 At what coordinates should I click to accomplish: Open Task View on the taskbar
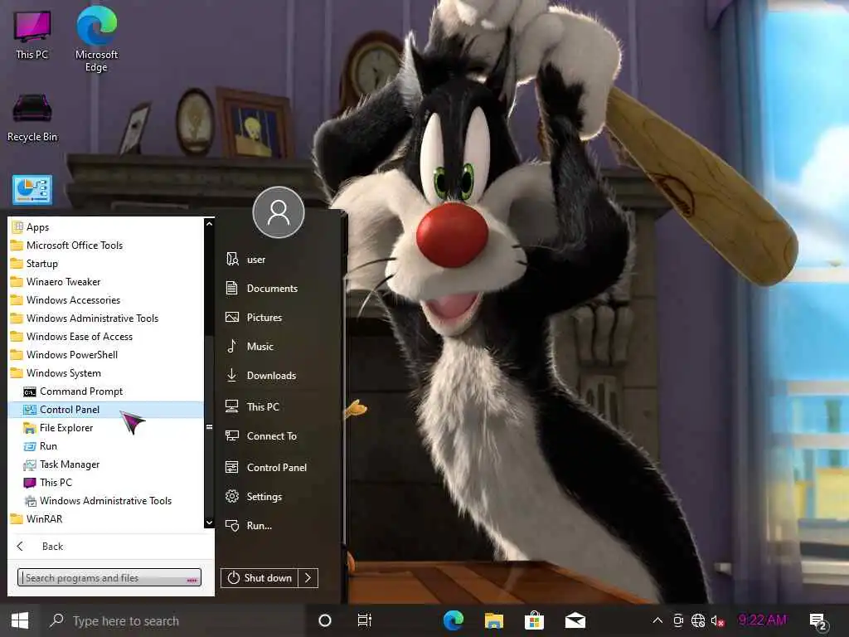[x=365, y=620]
